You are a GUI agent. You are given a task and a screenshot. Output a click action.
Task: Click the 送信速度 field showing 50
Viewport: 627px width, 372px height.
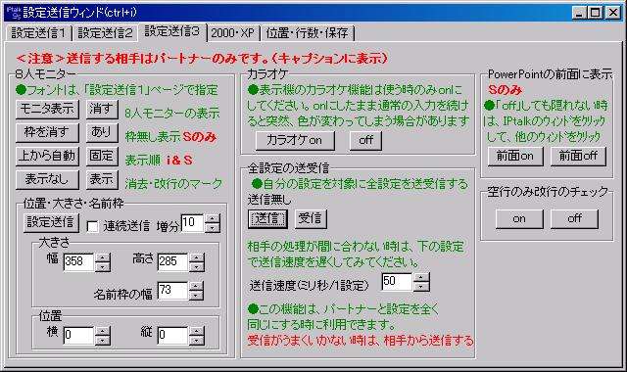click(x=396, y=282)
